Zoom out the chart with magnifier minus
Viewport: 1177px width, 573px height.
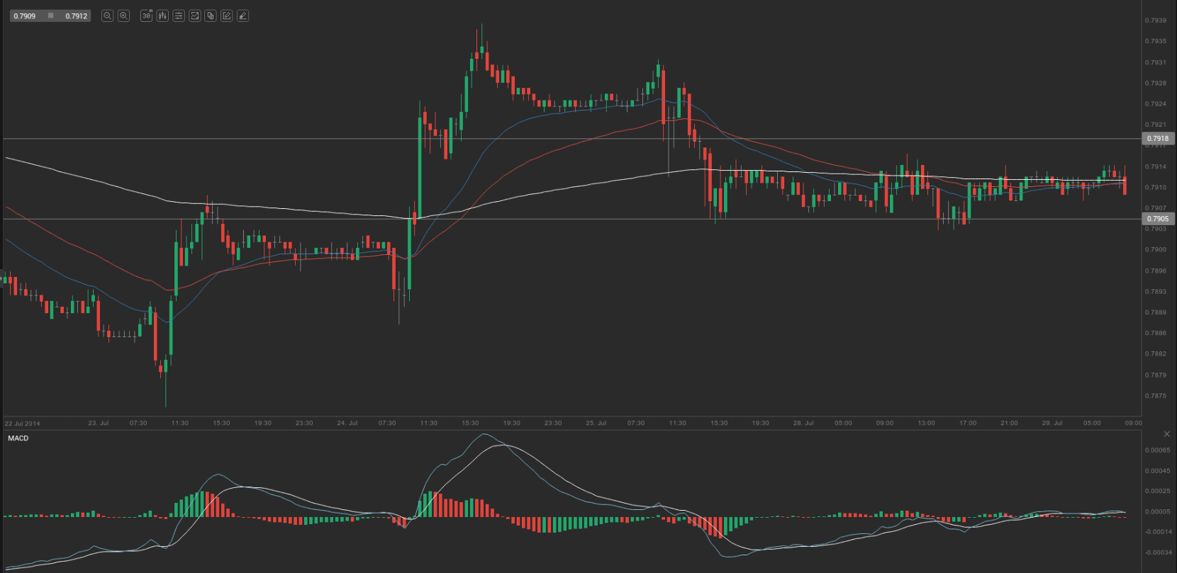[107, 16]
